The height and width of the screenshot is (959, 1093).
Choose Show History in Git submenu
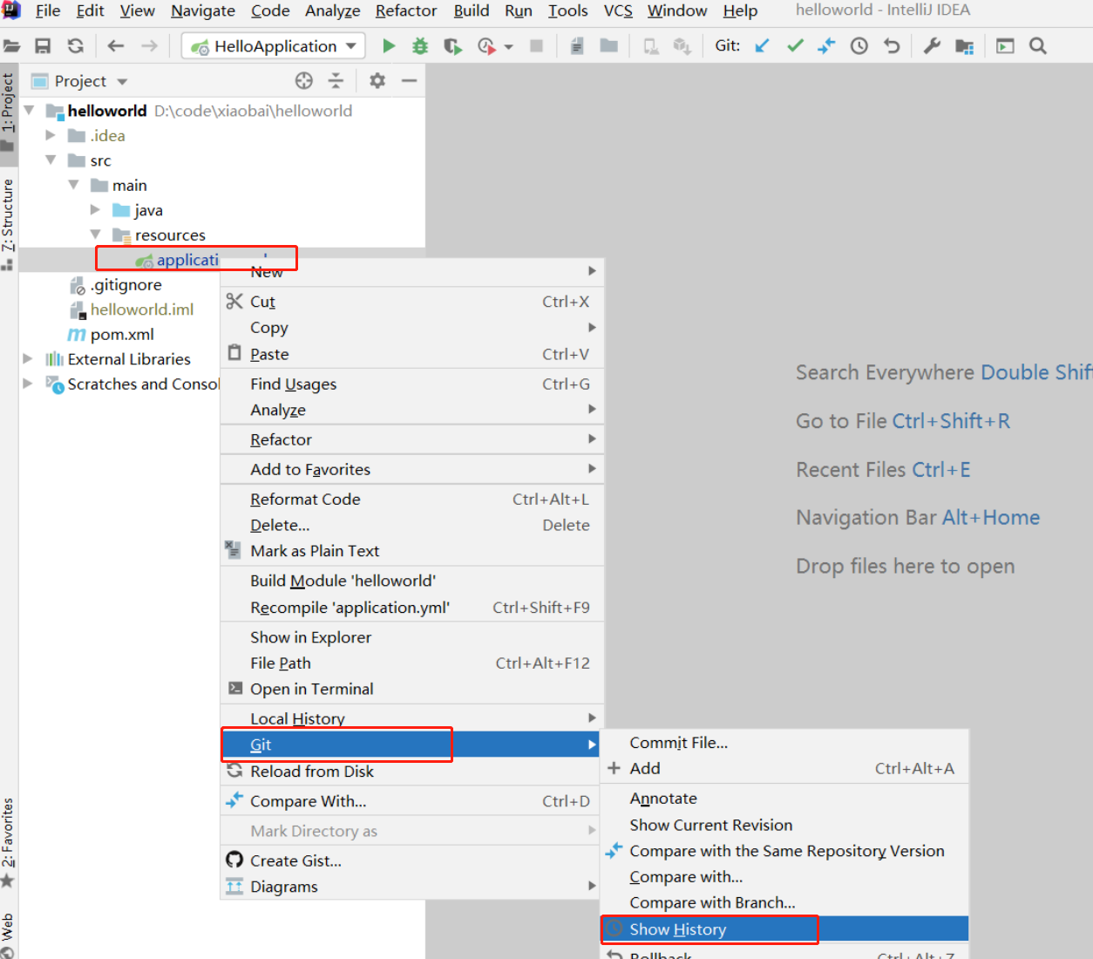(x=784, y=929)
